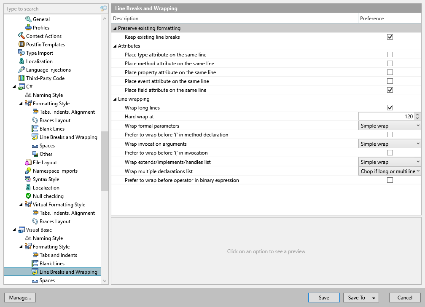This screenshot has height=307, width=425.
Task: Click the Profiles icon in tree
Action: (x=28, y=28)
